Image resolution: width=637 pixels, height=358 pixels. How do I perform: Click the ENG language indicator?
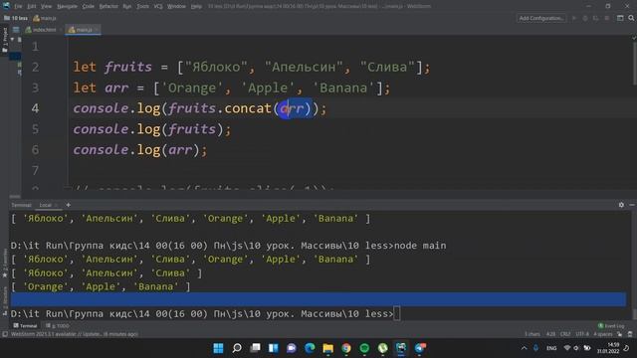551,348
